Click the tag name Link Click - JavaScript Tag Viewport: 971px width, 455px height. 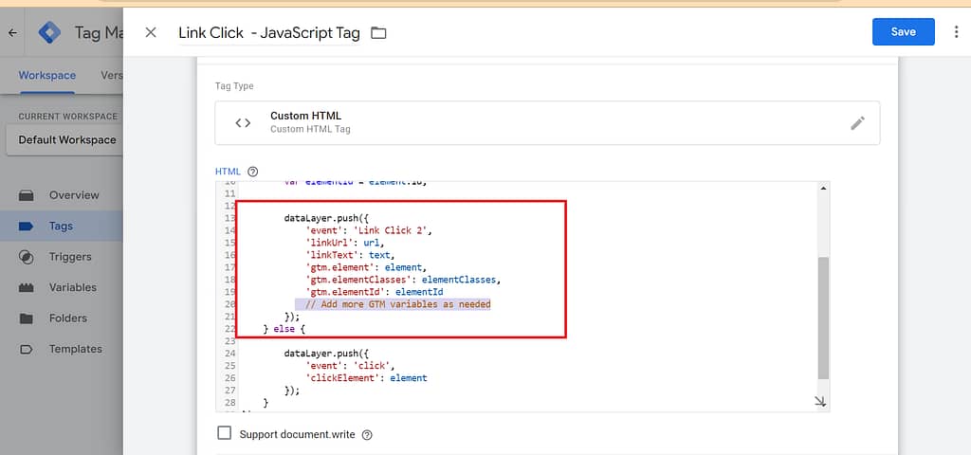pyautogui.click(x=269, y=33)
